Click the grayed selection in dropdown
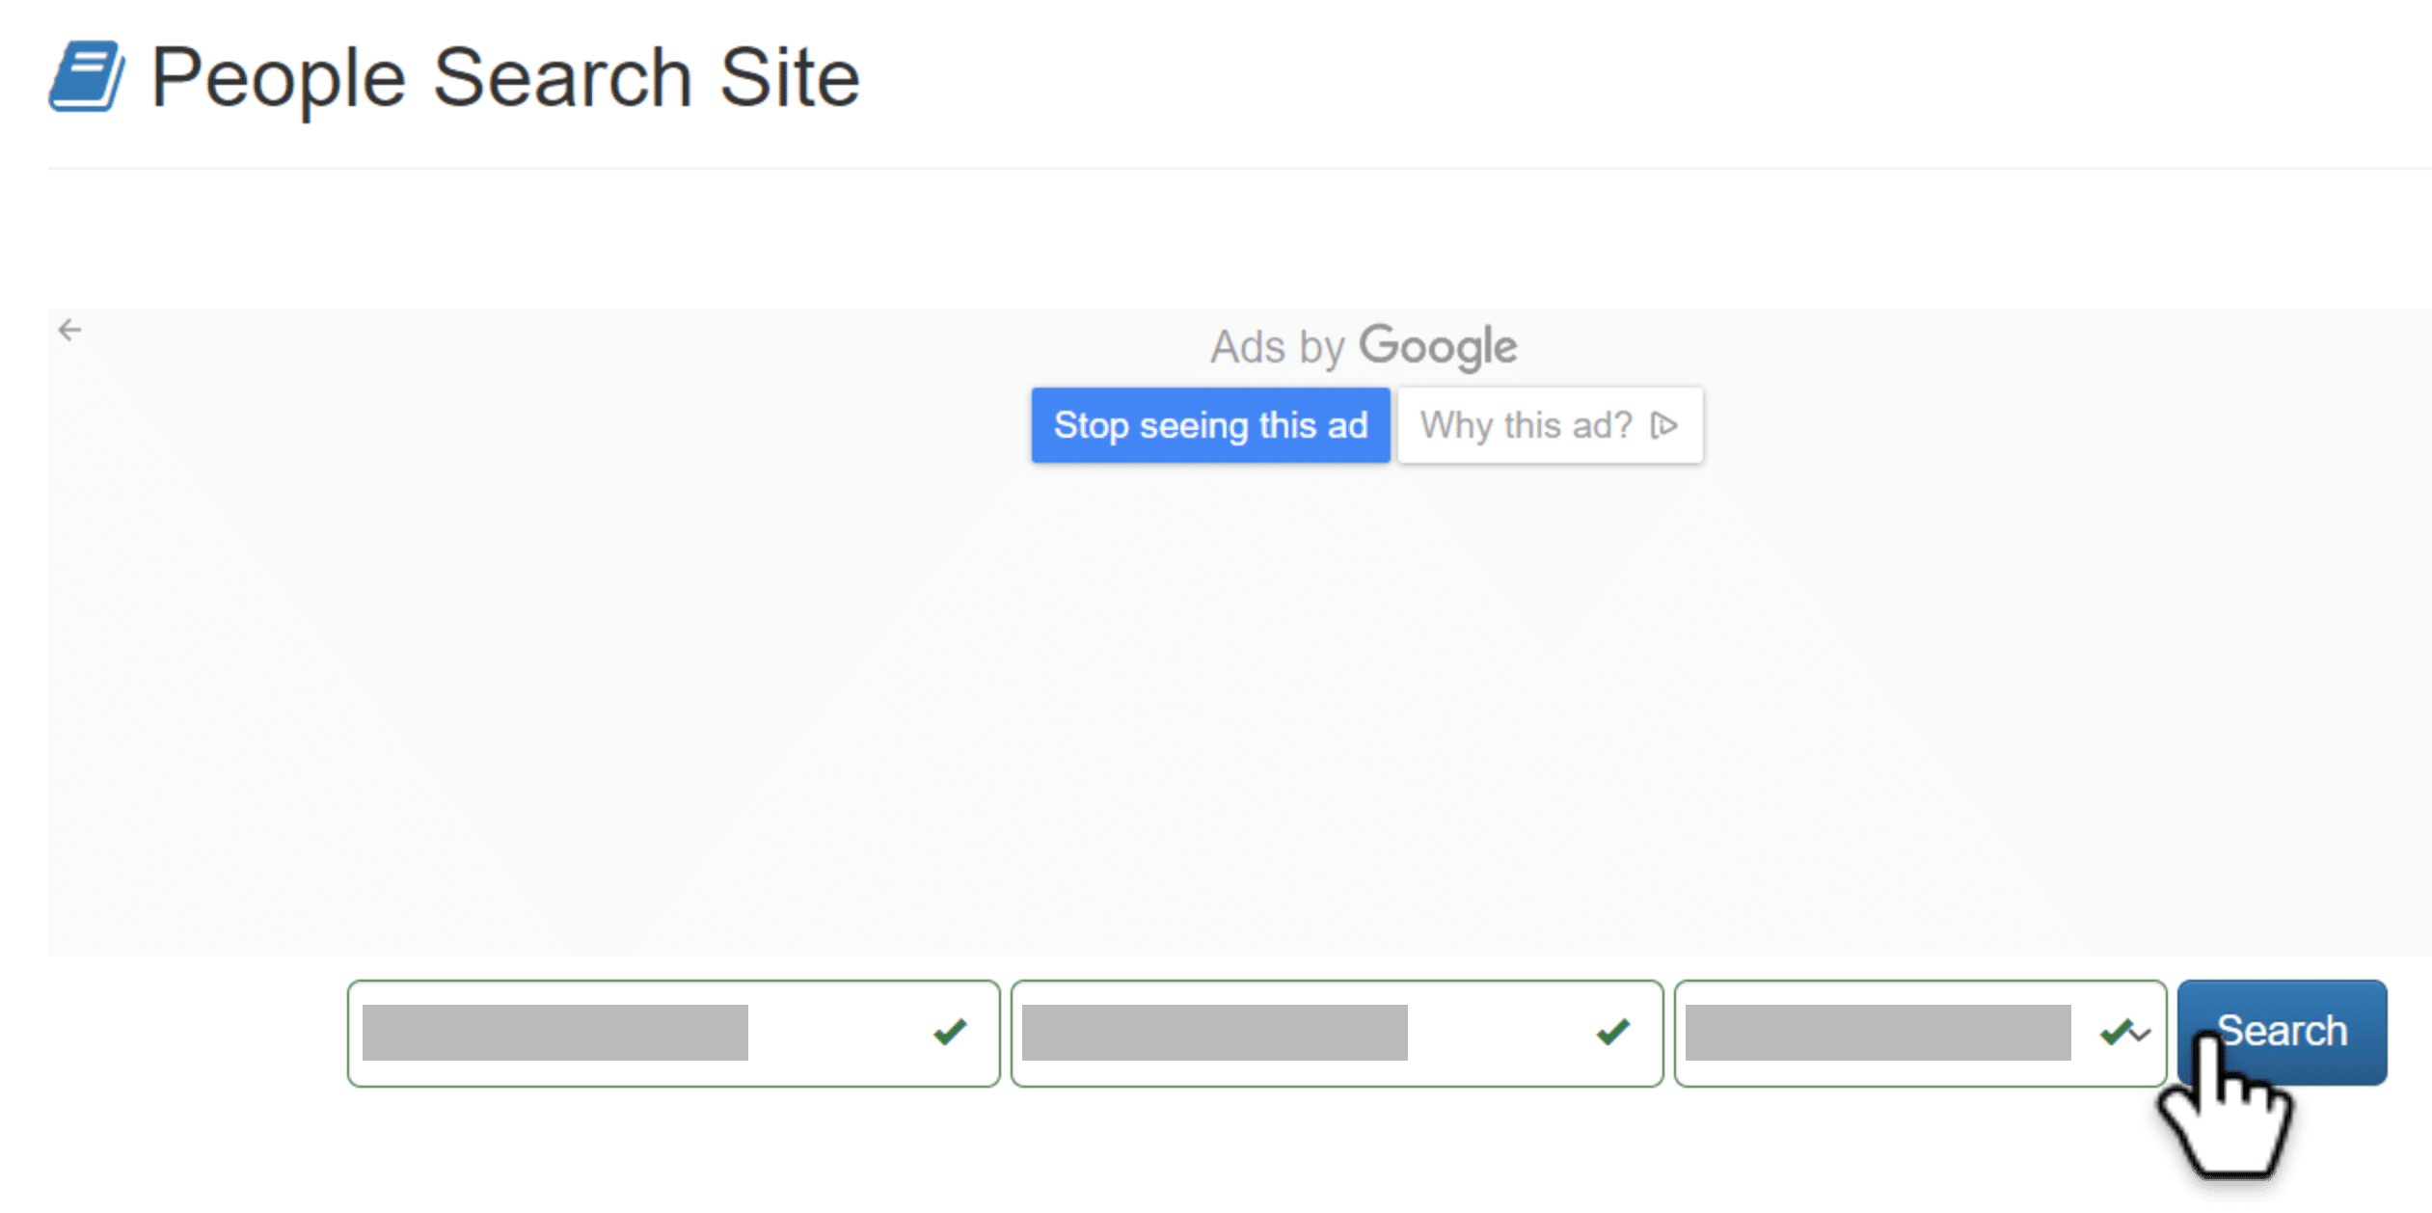The height and width of the screenshot is (1213, 2432). tap(1878, 1033)
